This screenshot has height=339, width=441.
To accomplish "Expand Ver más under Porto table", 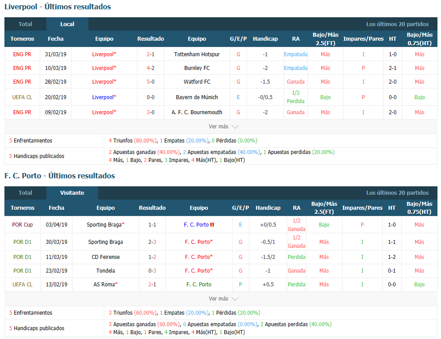I will (223, 299).
